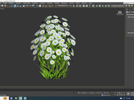Activate Select and Scale tool
This screenshot has height=100, width=134.
tap(21, 6)
